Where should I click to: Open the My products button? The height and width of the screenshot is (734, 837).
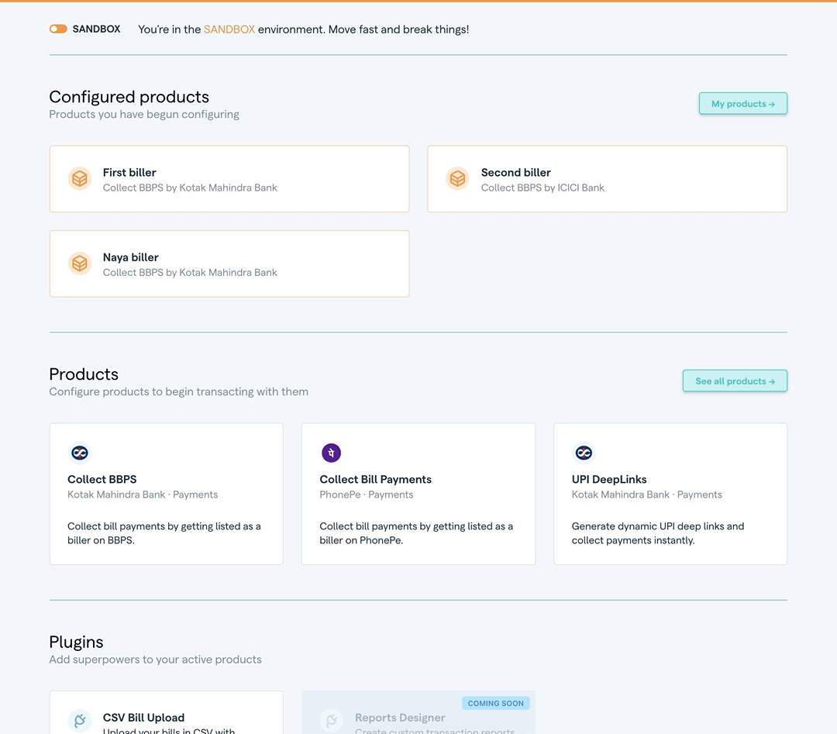coord(742,104)
